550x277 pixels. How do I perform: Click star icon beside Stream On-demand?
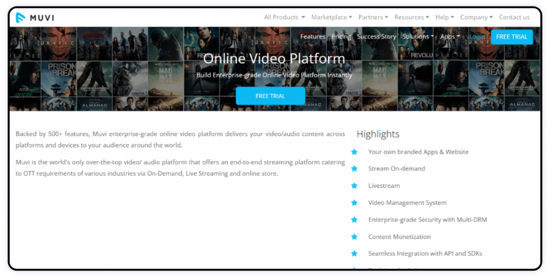(354, 169)
